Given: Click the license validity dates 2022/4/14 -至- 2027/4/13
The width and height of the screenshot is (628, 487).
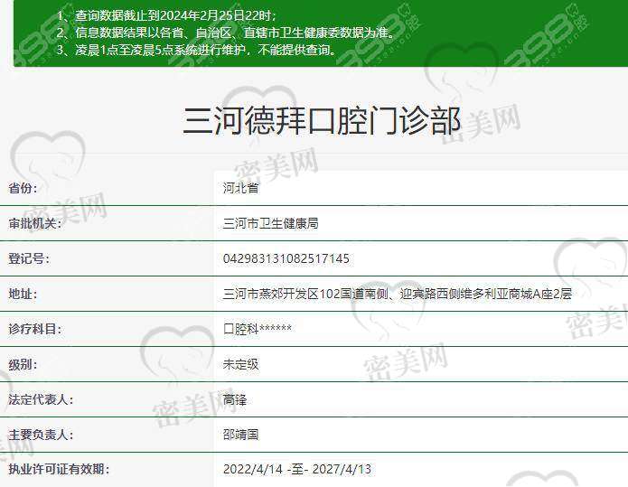Looking at the screenshot, I should click(297, 470).
